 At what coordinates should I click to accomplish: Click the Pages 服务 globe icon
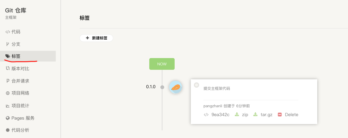point(8,118)
